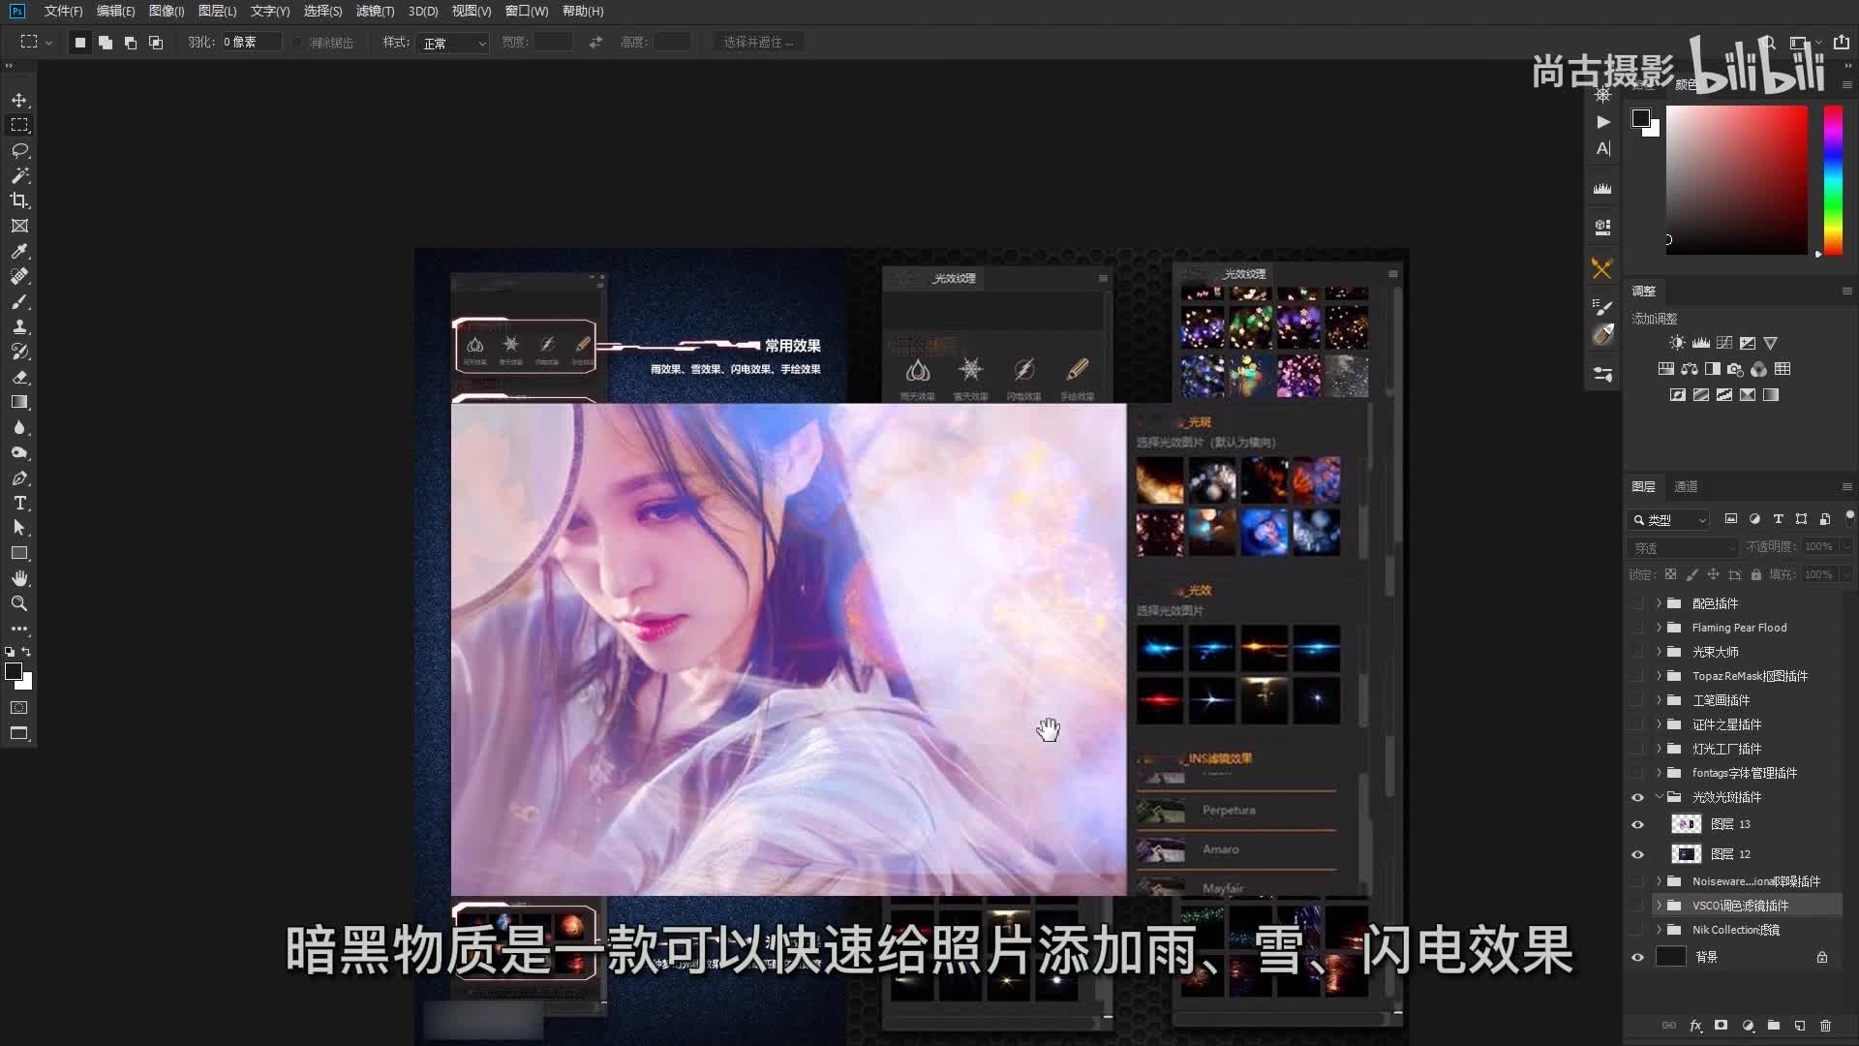Screen dimensions: 1859x1046
Task: Expand the Flaming Pear Flood group
Action: click(1659, 628)
